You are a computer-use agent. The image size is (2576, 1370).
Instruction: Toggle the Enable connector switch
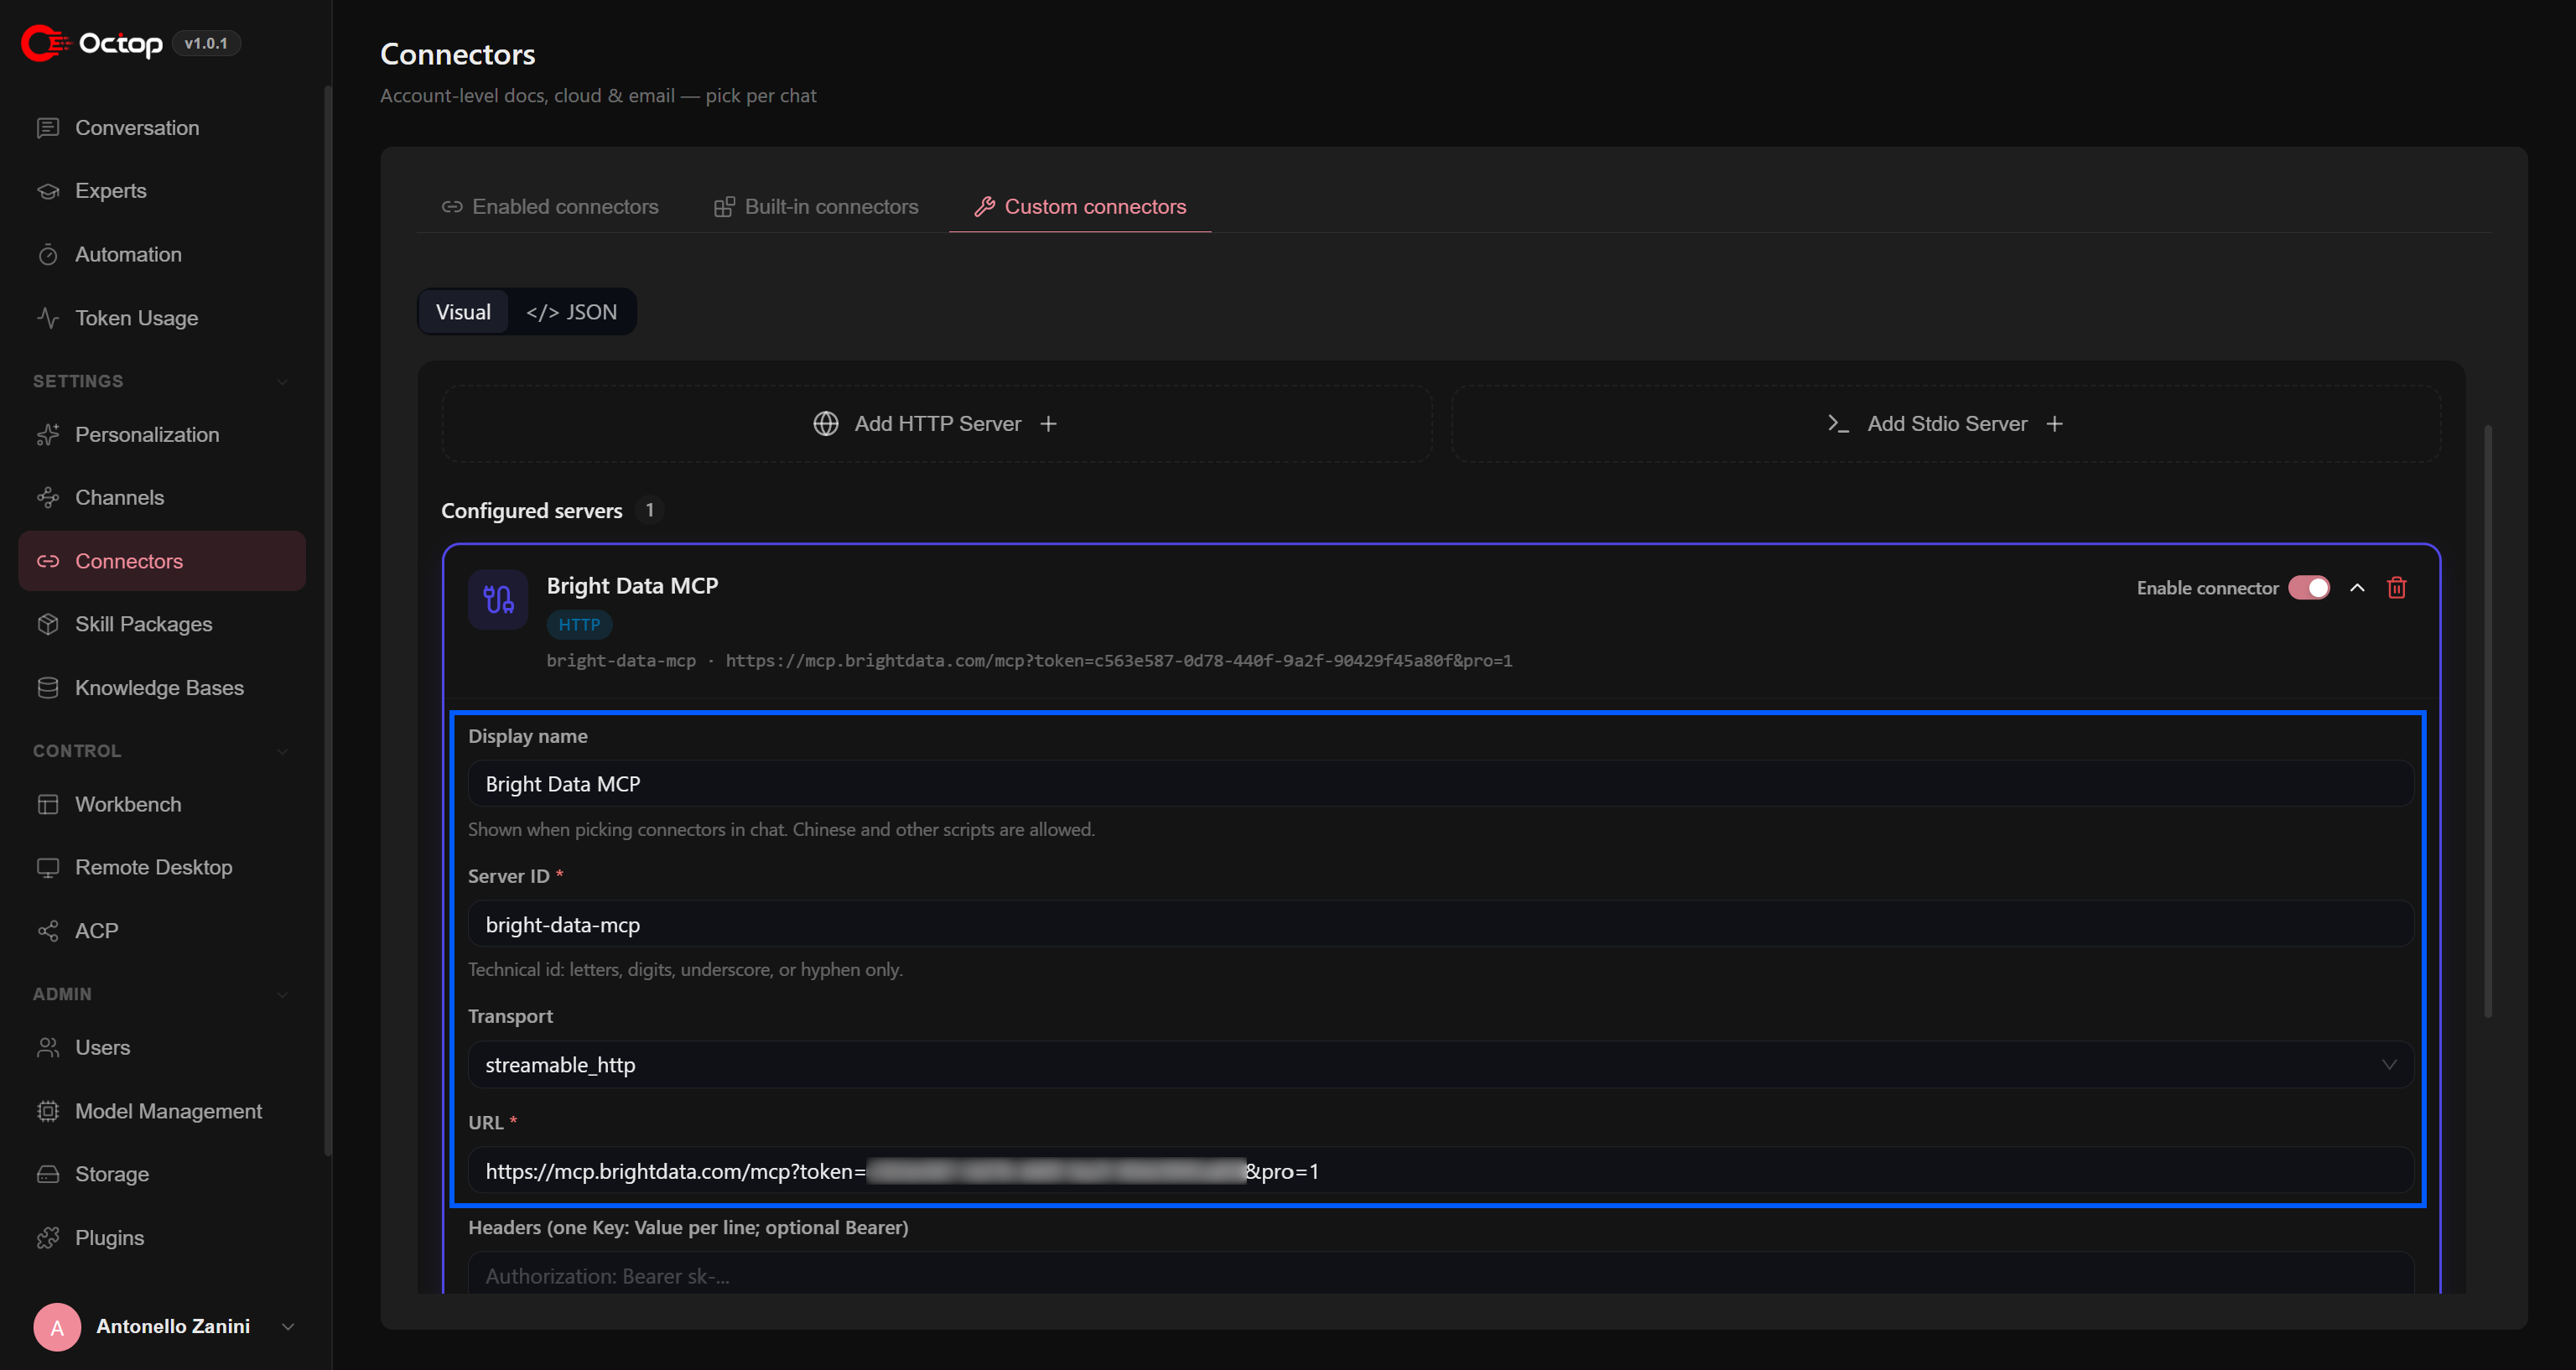(x=2309, y=588)
